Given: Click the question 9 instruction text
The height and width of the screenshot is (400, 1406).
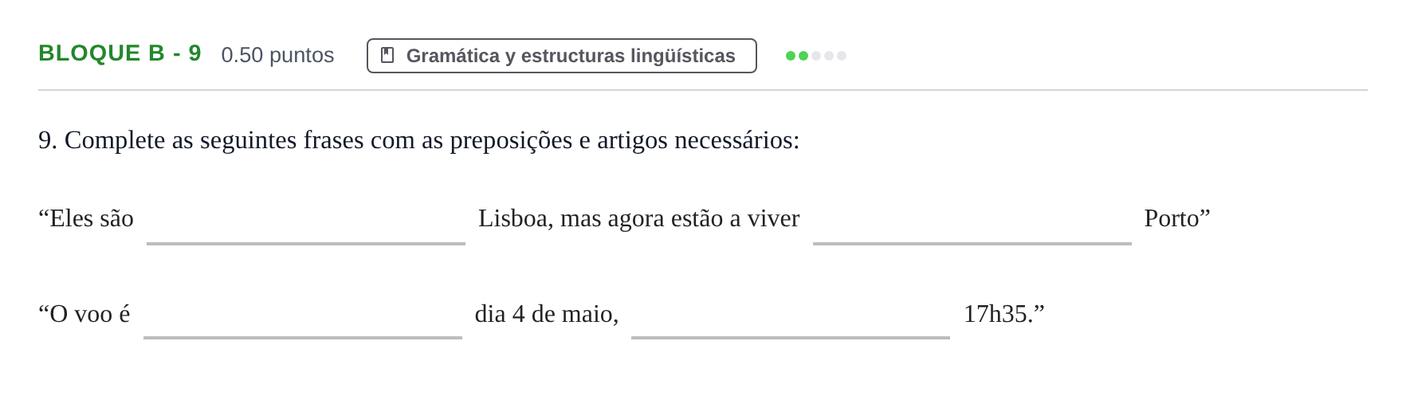Looking at the screenshot, I should [418, 140].
